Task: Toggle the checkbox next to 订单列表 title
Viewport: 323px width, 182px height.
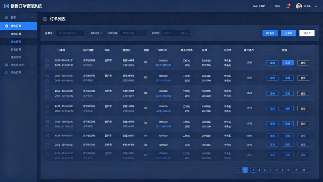Action: click(45, 19)
